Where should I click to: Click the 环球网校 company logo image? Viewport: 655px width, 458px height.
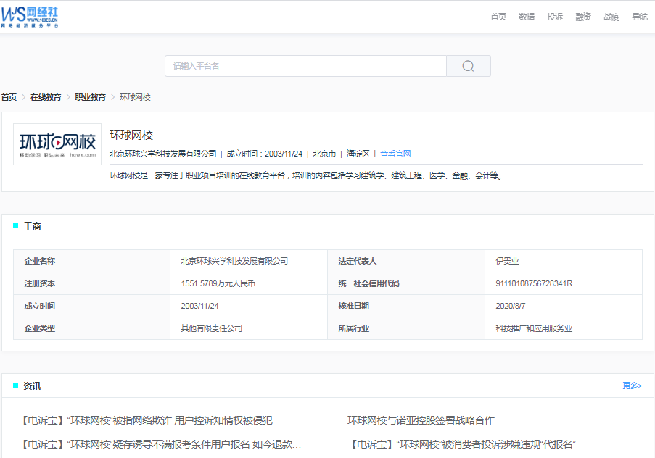click(57, 142)
